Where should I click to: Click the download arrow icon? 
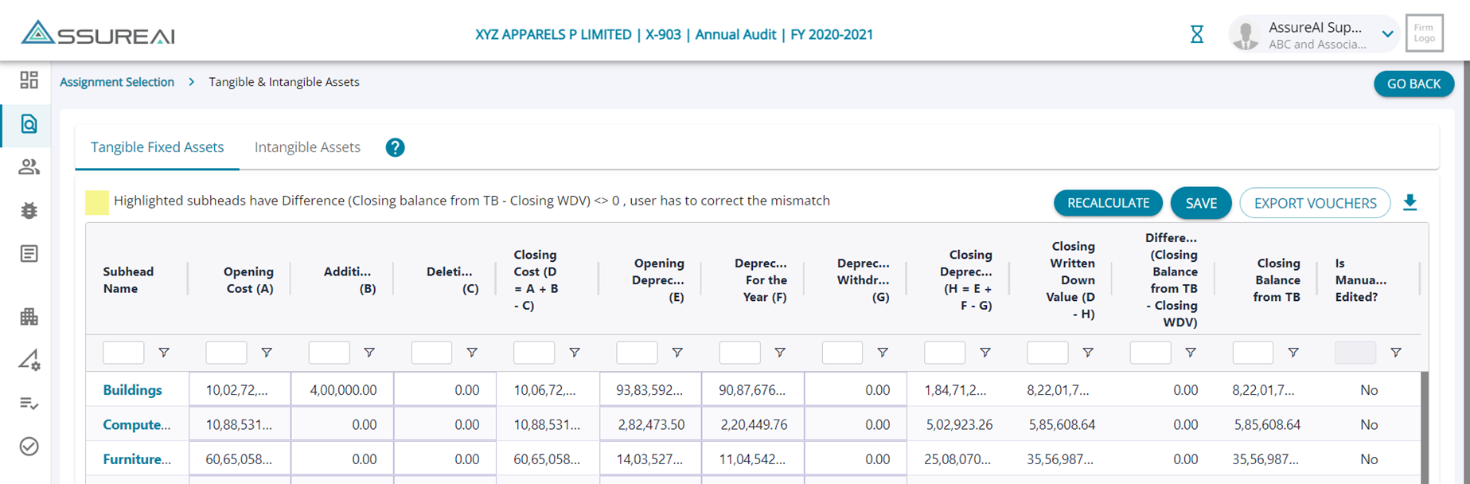1410,203
